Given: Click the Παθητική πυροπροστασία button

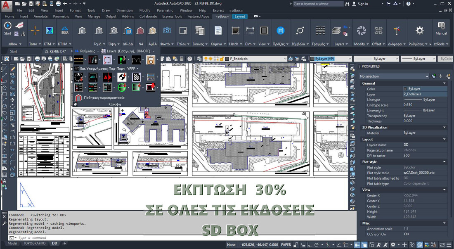Looking at the screenshot, I should (x=99, y=98).
